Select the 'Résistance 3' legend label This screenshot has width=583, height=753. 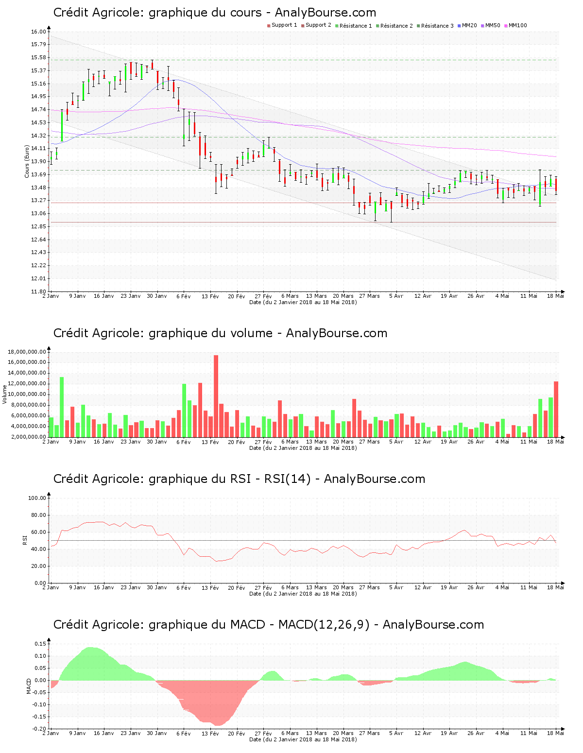click(437, 26)
